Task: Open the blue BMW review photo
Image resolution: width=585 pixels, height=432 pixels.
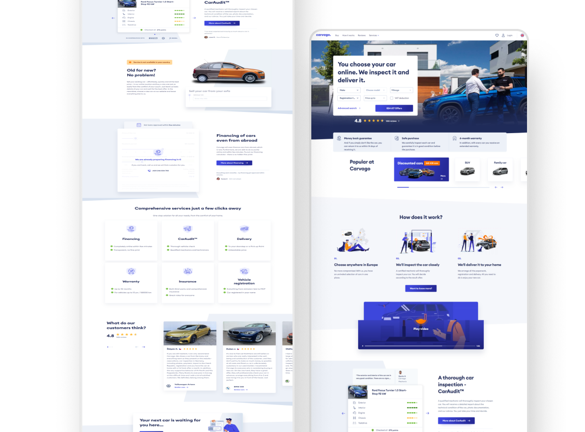Action: point(249,333)
